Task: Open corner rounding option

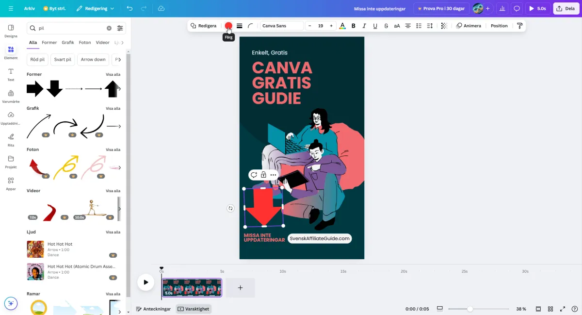Action: coord(251,26)
